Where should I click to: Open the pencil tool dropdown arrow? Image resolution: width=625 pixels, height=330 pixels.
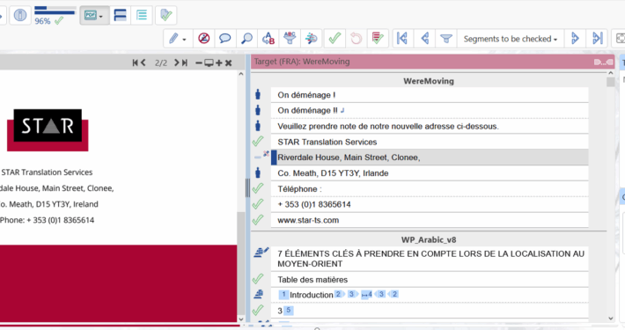(184, 40)
